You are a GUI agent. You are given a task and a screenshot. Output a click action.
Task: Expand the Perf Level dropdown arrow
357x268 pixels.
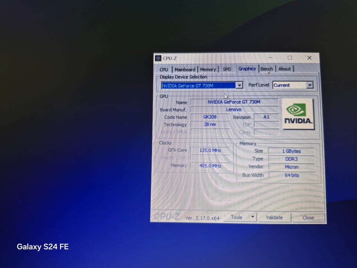(310, 85)
